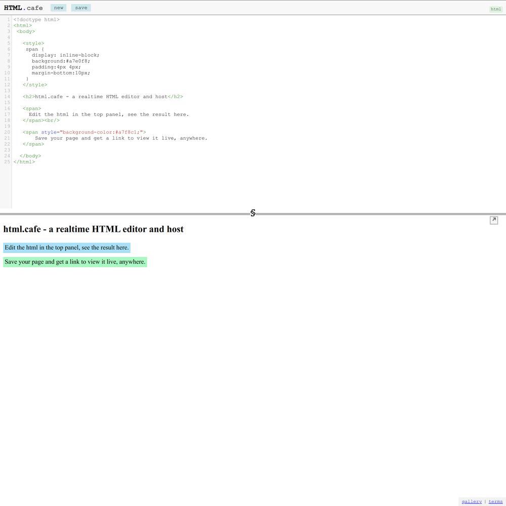Viewport: 506px width, 506px height.
Task: Click the 'Edit the html in the top panel' code line
Action: (x=109, y=114)
